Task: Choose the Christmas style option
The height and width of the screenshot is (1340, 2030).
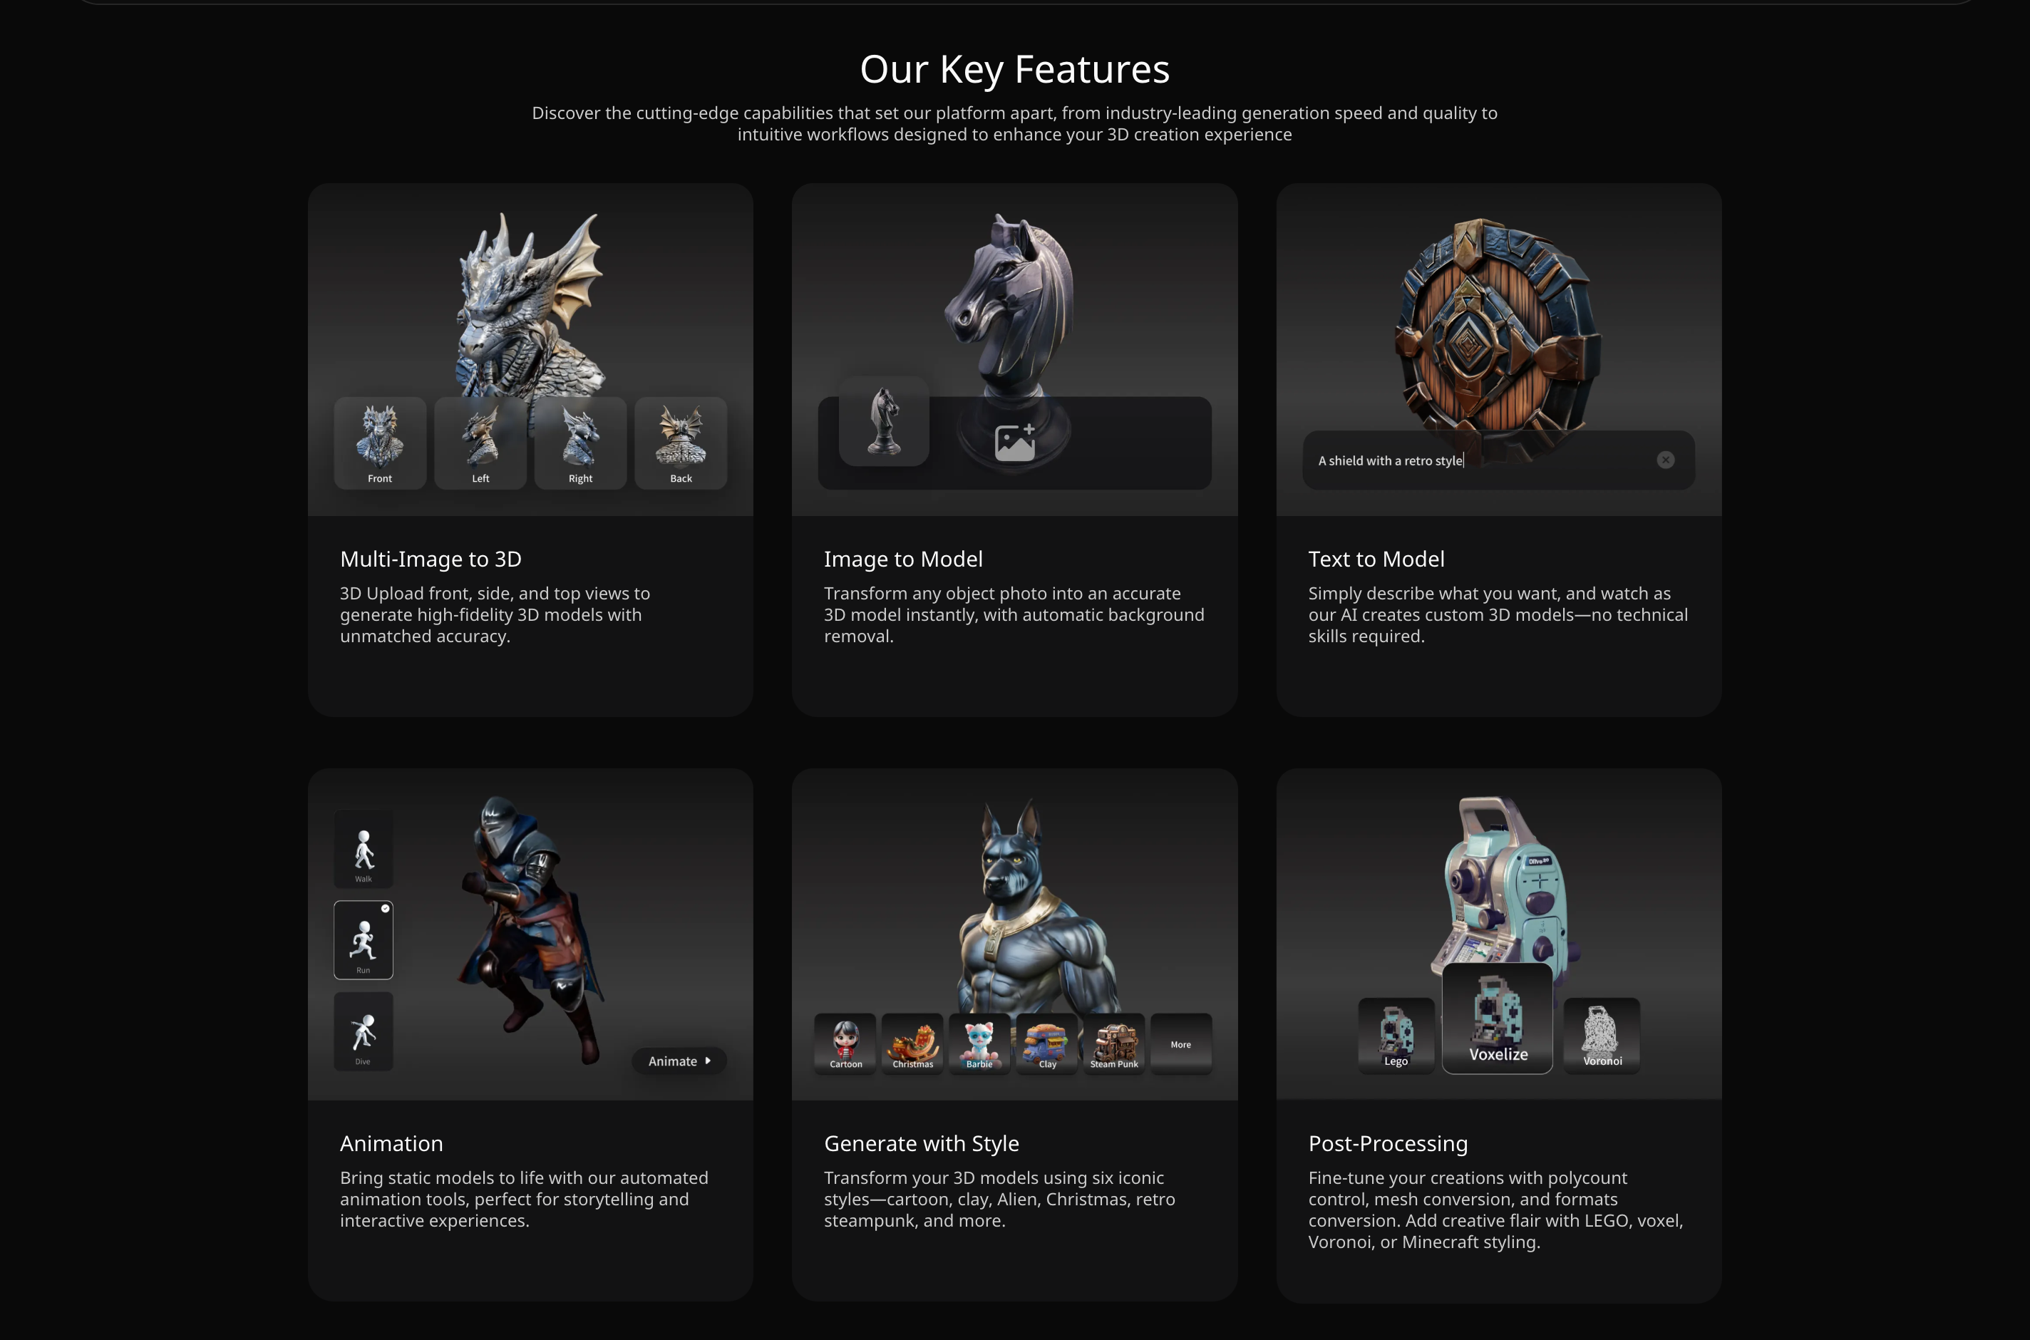Action: (912, 1043)
